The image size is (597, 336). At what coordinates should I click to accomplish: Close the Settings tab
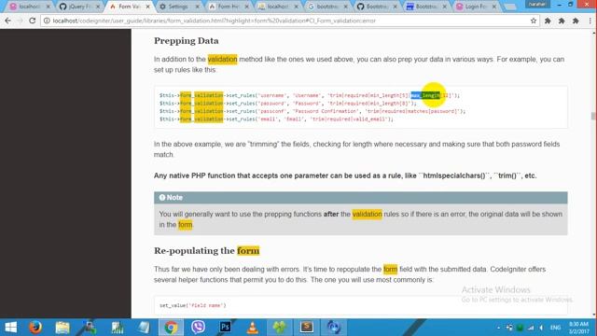click(x=197, y=7)
